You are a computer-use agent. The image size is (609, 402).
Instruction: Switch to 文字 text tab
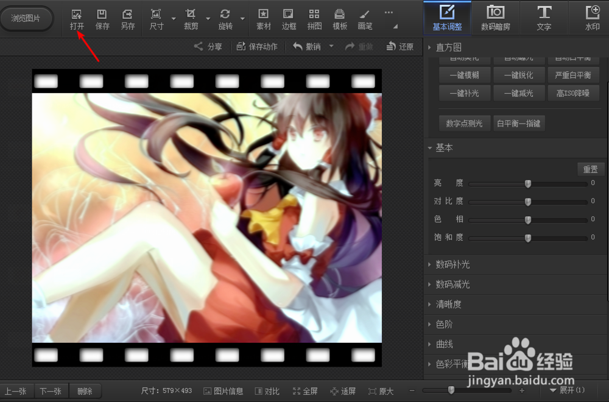click(544, 18)
